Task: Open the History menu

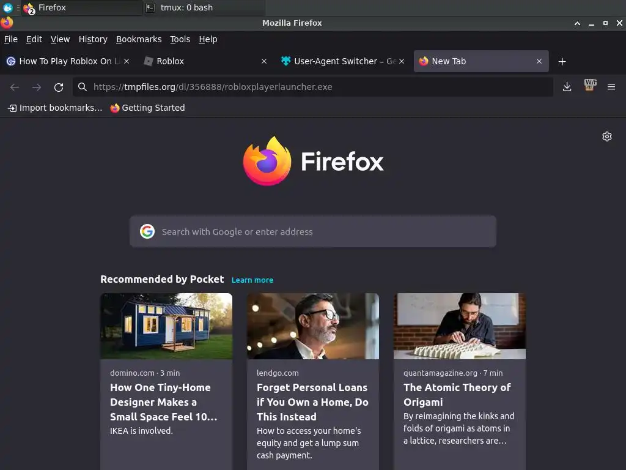Action: coord(93,39)
